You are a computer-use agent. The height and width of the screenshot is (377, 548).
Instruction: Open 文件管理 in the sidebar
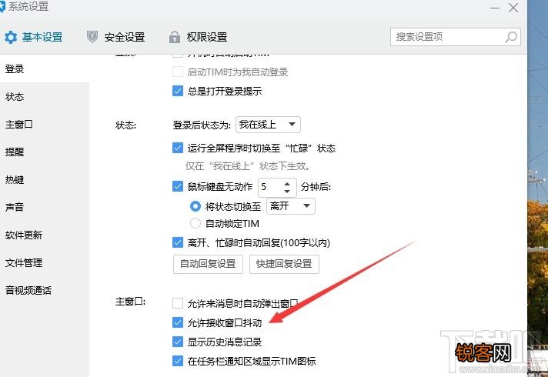[45, 262]
